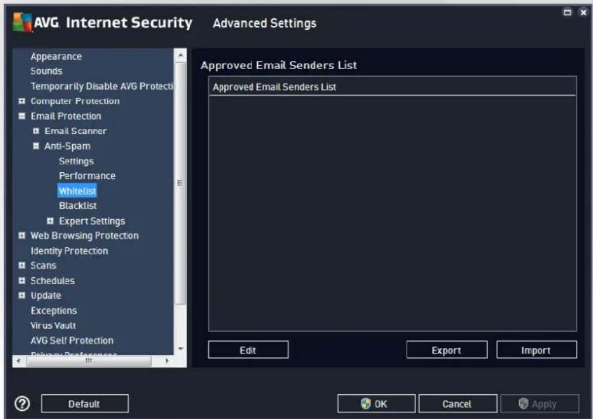
Task: Click the AVG logo icon
Action: (22, 22)
